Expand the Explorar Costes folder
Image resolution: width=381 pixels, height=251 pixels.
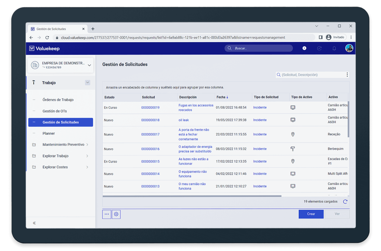click(x=87, y=167)
